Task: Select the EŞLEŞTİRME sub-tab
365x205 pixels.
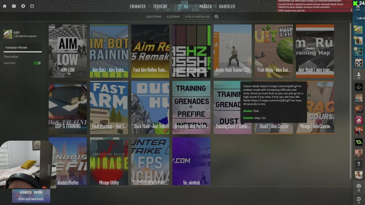Action: tap(154, 17)
